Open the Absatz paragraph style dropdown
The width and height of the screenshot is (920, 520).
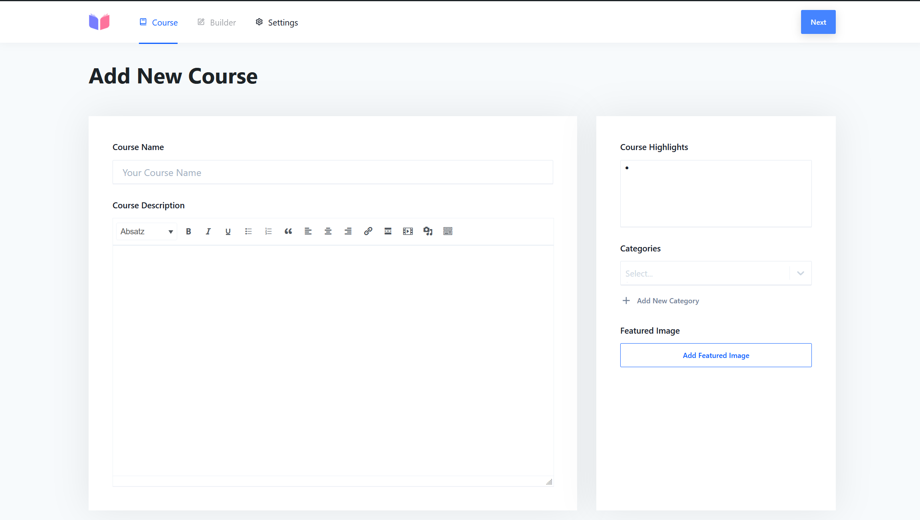coord(146,231)
